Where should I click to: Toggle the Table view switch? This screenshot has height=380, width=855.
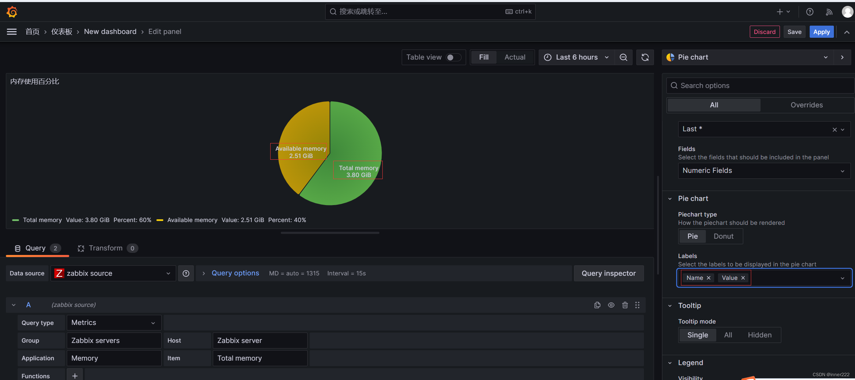tap(453, 57)
